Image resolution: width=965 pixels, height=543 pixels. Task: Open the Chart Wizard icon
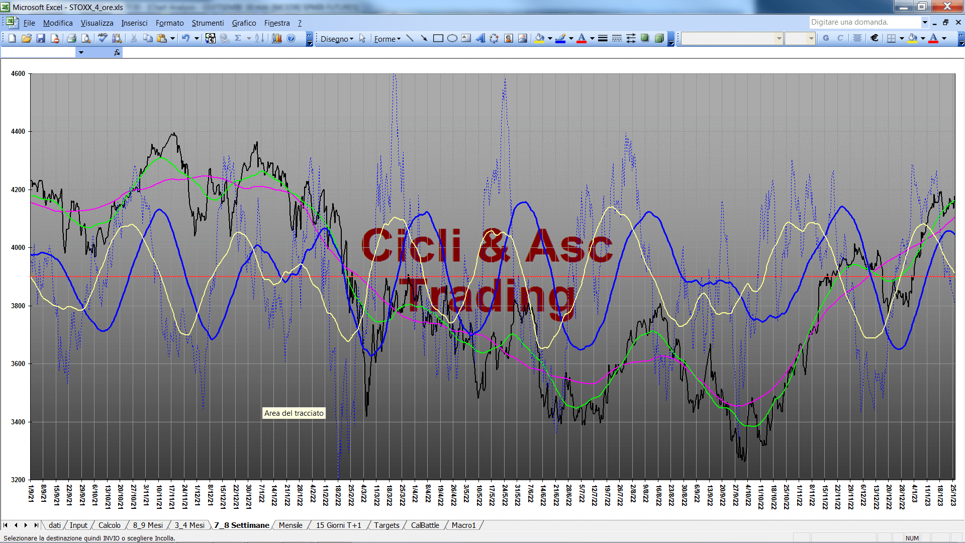[x=276, y=38]
